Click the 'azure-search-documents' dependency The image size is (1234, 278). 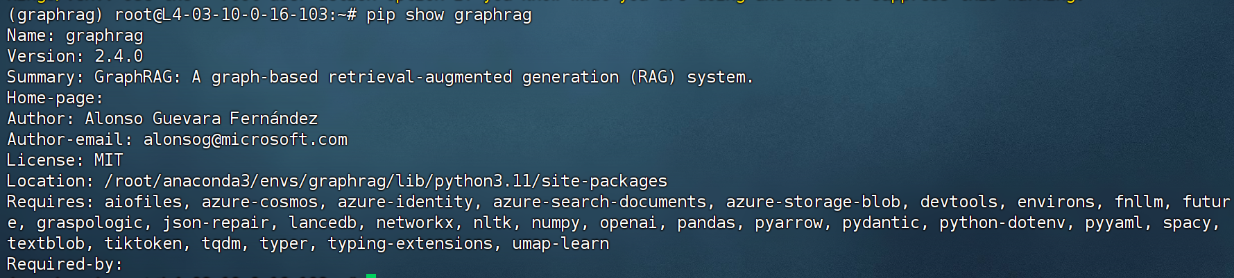coord(599,202)
